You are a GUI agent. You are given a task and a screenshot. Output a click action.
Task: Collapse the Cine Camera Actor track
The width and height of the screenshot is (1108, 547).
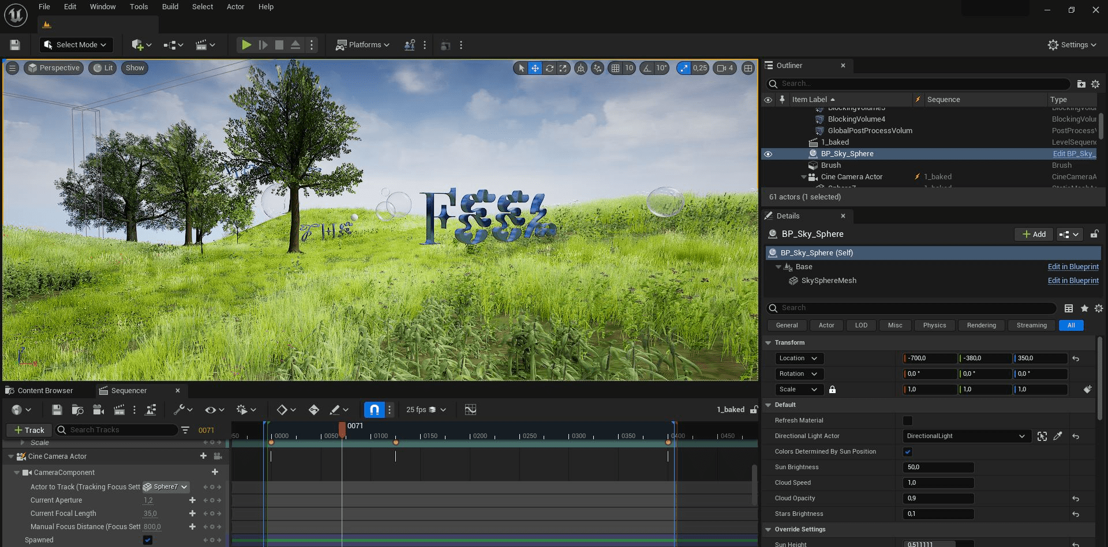click(x=11, y=457)
